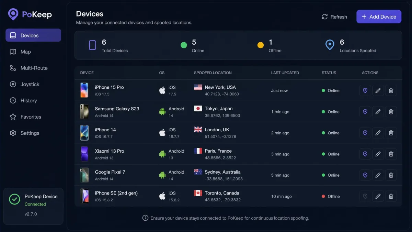Click the Offline status of iPhone SE
This screenshot has width=412, height=232.
331,196
